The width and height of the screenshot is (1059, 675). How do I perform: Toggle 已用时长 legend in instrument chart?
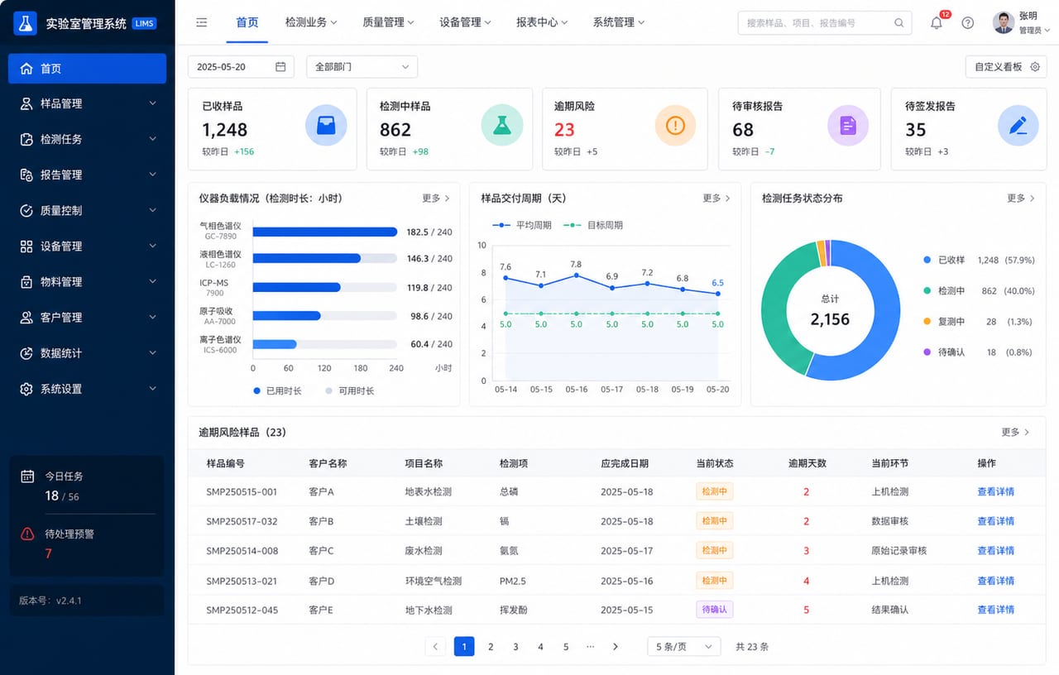tap(278, 390)
